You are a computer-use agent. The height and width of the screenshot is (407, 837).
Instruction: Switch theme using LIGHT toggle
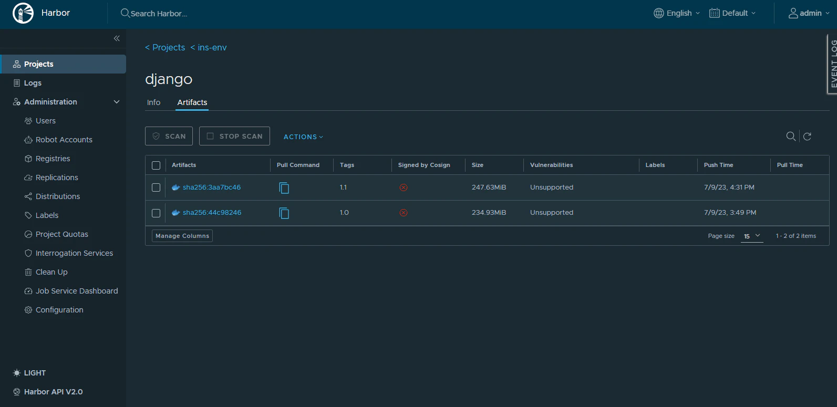coord(29,373)
